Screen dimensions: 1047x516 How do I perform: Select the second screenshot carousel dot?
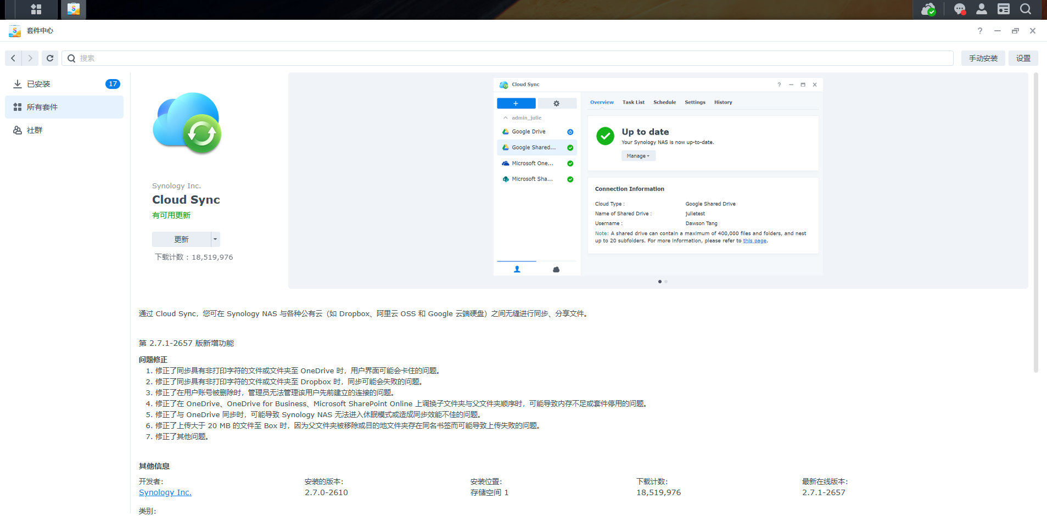coord(666,282)
